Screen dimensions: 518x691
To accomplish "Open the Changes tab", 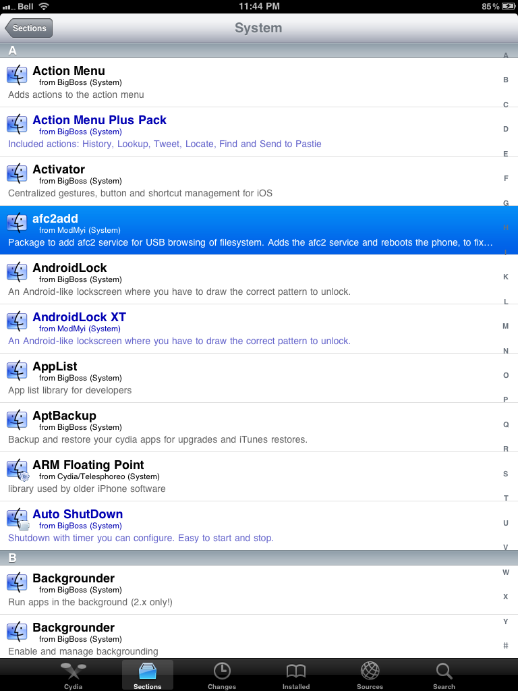I will click(221, 675).
